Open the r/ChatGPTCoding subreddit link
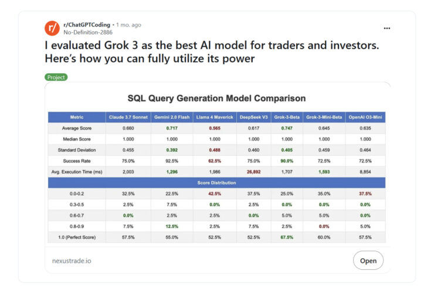The width and height of the screenshot is (434, 288). pos(87,25)
